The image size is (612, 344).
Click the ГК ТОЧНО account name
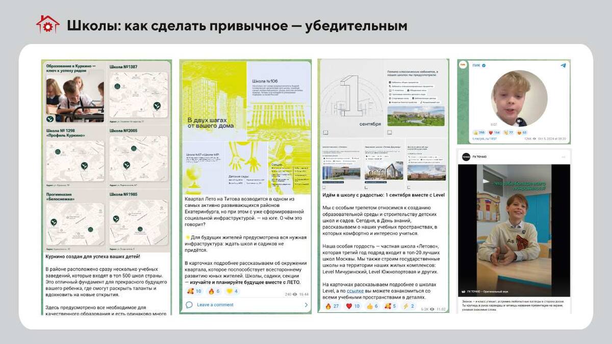(480, 156)
